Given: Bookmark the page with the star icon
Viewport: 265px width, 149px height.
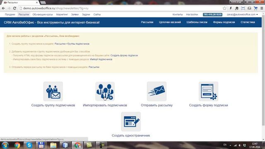Looking at the screenshot, I should [x=224, y=8].
